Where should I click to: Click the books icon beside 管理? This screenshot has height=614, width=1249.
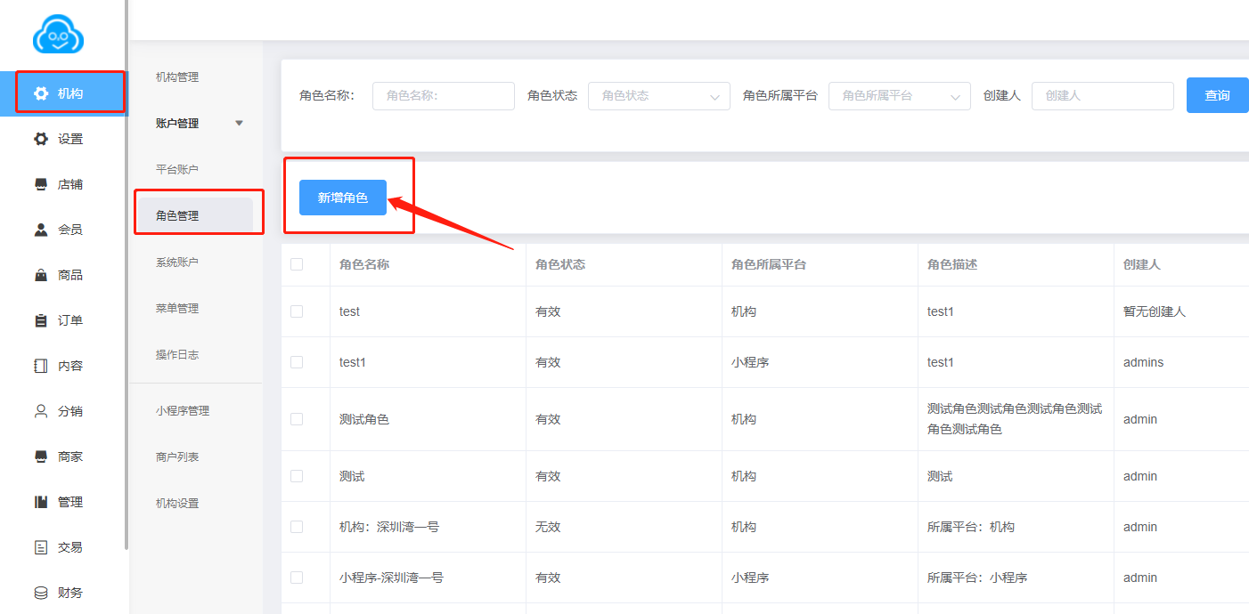pyautogui.click(x=41, y=502)
